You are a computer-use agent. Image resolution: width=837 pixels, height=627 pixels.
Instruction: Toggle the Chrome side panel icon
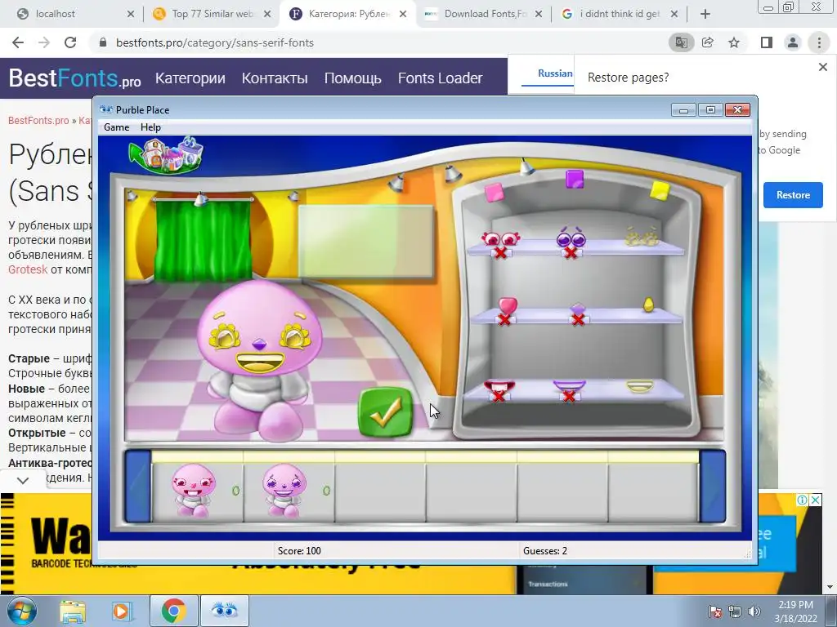point(767,42)
